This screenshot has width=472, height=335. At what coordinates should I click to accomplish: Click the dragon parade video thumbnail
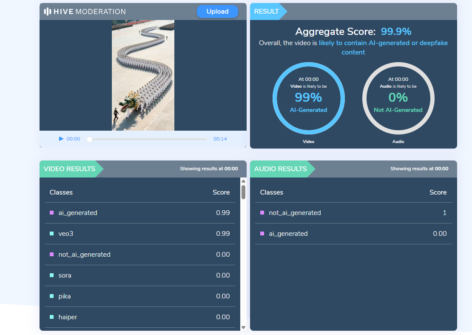(143, 75)
